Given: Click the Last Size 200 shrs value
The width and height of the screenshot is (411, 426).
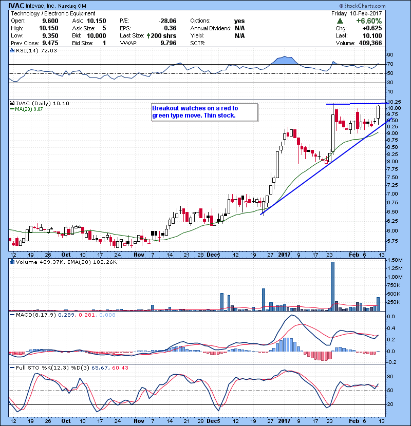Looking at the screenshot, I should pos(163,35).
